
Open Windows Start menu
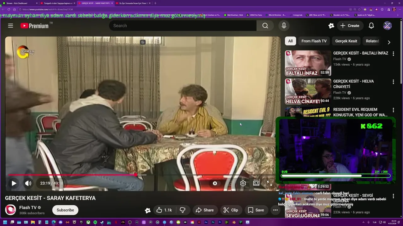5,223
